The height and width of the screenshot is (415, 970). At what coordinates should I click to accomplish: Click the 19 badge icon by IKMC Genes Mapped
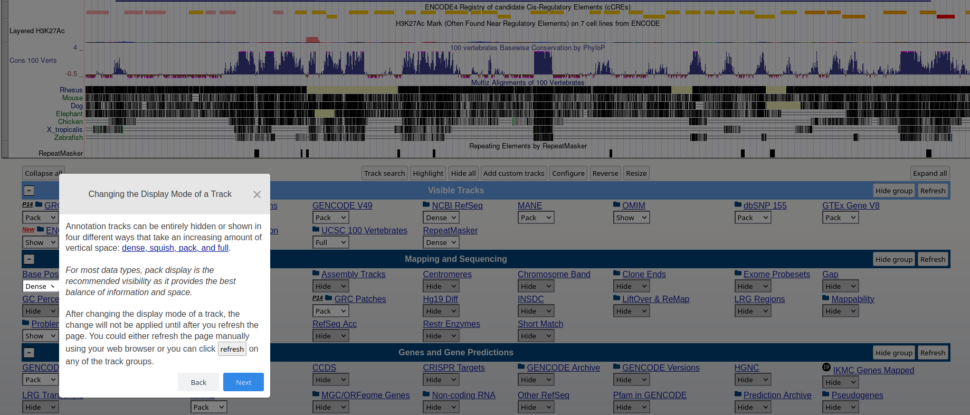[826, 367]
